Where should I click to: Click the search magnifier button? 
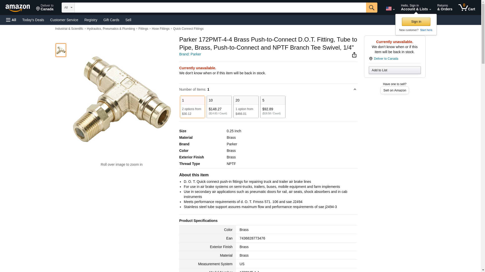pos(371,8)
